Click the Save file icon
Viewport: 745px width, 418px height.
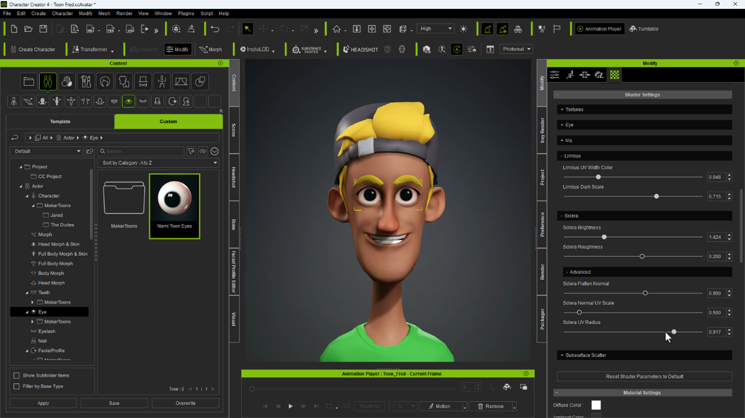coord(43,29)
